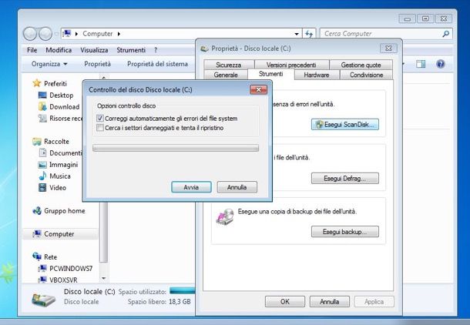Click OK in the Proprietà dialog

(x=285, y=302)
